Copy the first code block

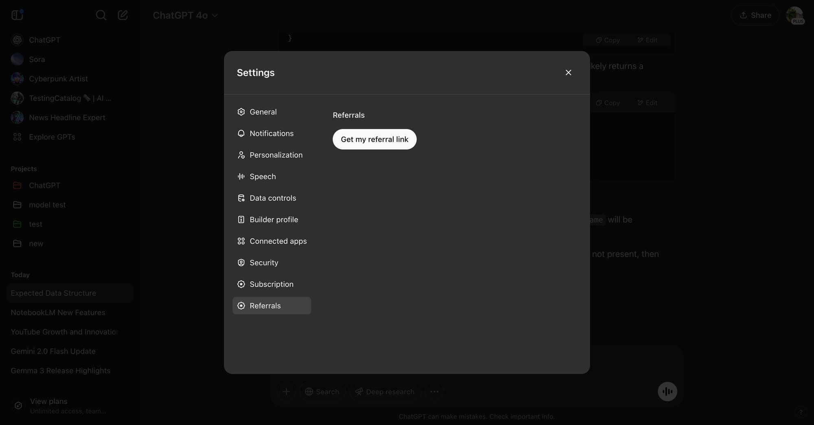pos(608,40)
